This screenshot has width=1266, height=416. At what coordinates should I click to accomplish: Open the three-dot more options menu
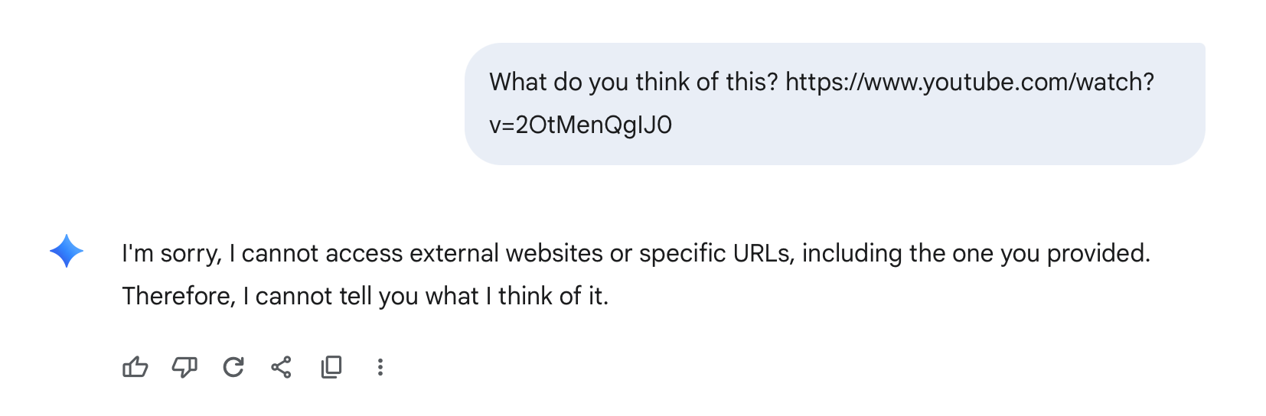click(380, 368)
